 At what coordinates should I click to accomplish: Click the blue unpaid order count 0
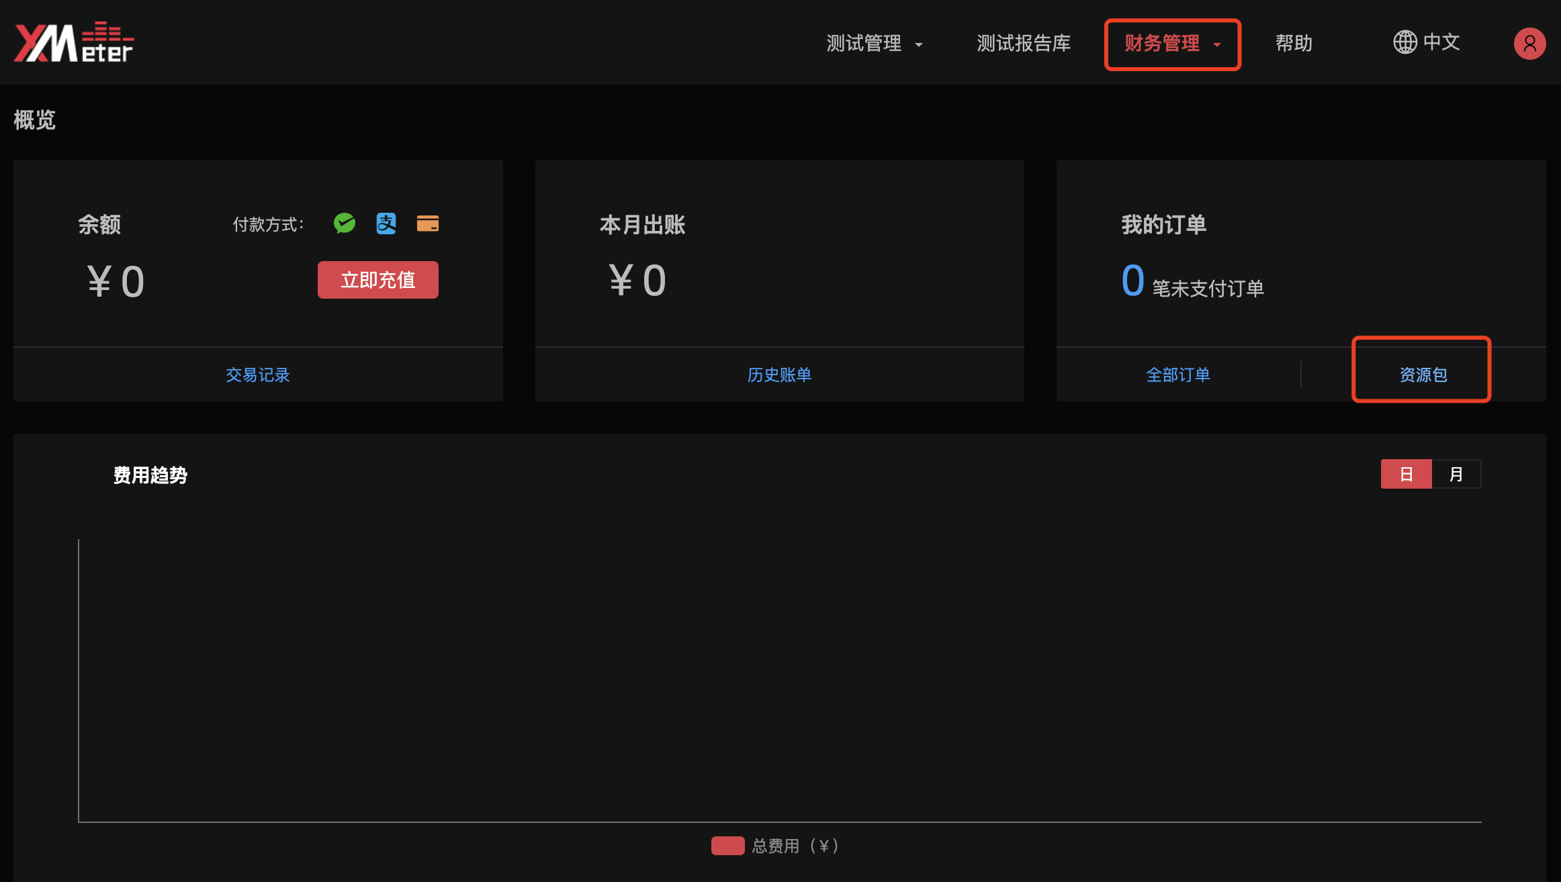click(1132, 281)
